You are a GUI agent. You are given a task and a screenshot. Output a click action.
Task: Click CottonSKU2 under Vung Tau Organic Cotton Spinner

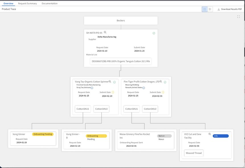[x=101, y=109]
